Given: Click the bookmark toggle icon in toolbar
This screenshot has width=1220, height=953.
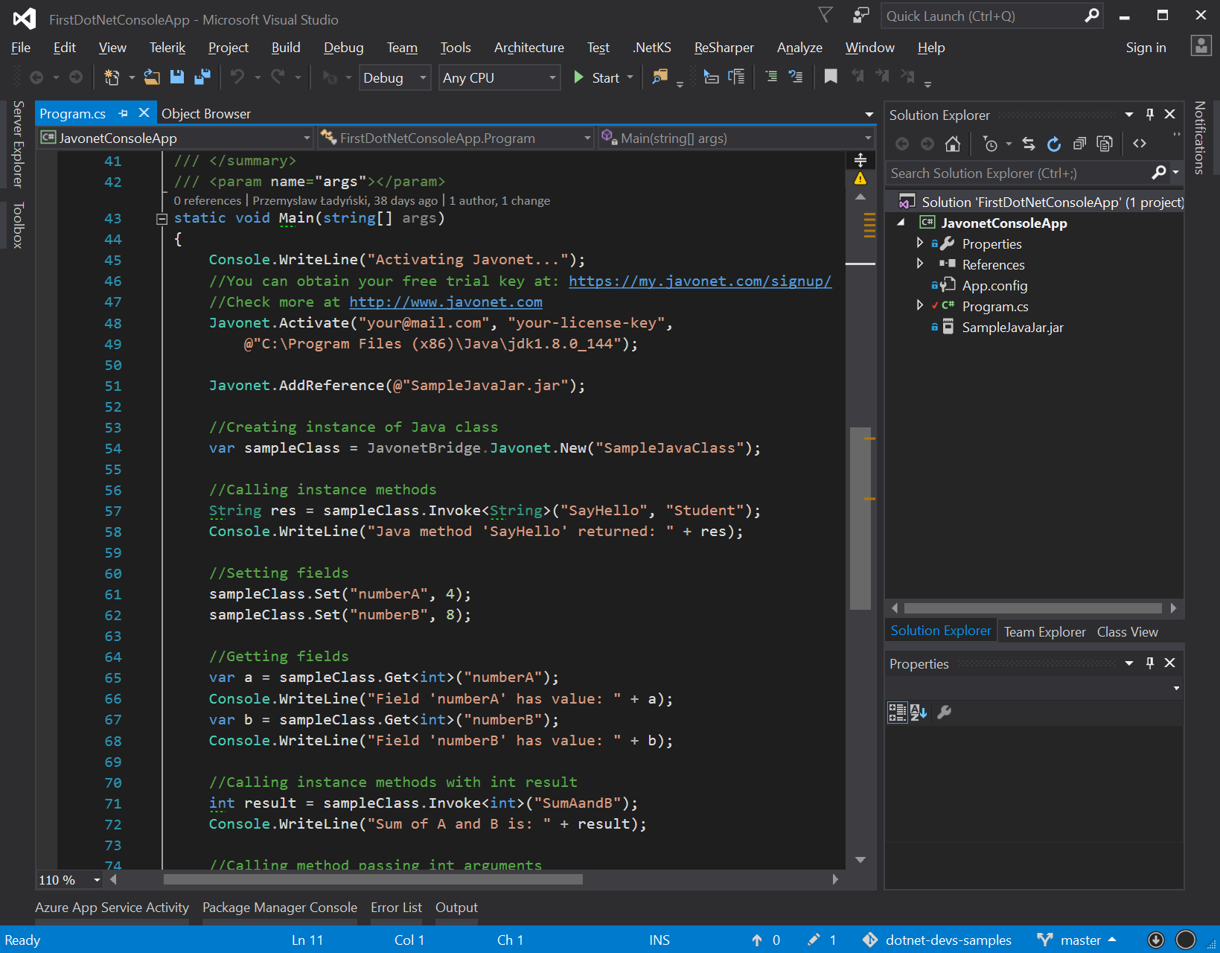Looking at the screenshot, I should [831, 76].
